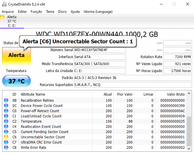Select the Reallocation Event Count attribute name

[41, 127]
